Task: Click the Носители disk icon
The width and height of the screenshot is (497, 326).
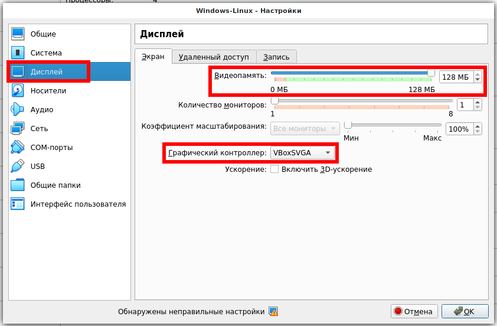Action: pyautogui.click(x=18, y=91)
